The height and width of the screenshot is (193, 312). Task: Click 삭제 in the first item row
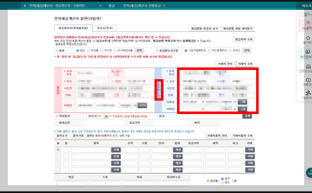coord(250,150)
